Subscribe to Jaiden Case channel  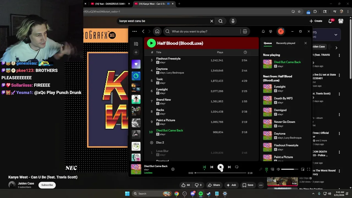pos(47,185)
